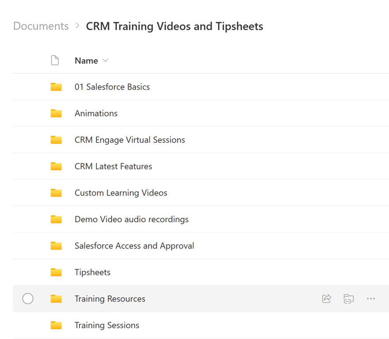Click the file type column header icon
This screenshot has height=339, width=389.
point(55,60)
